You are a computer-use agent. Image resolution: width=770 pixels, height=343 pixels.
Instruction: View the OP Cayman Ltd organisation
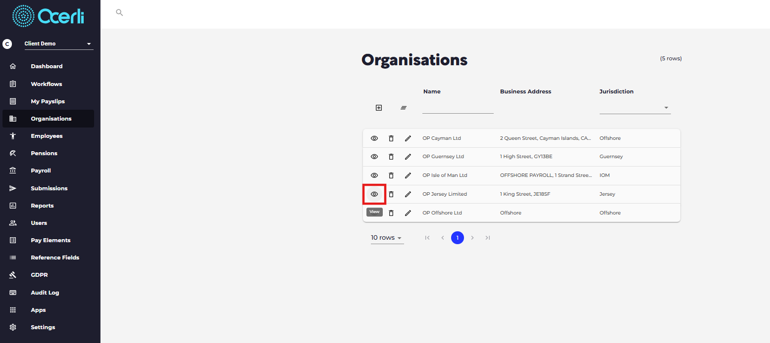point(374,138)
